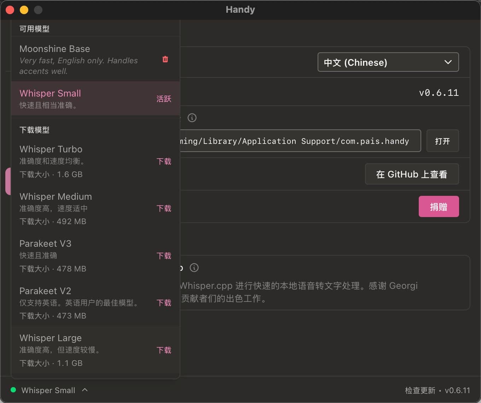Viewport: 481px width, 403px height.
Task: Select the active Whisper Small model entry
Action: pos(95,99)
